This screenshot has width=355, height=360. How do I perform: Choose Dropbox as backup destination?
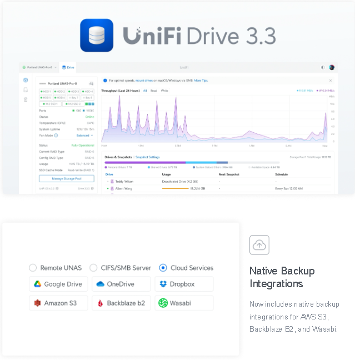pos(184,284)
